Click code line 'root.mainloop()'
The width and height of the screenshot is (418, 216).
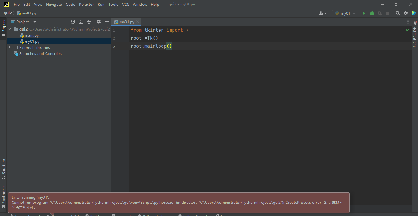(x=151, y=46)
